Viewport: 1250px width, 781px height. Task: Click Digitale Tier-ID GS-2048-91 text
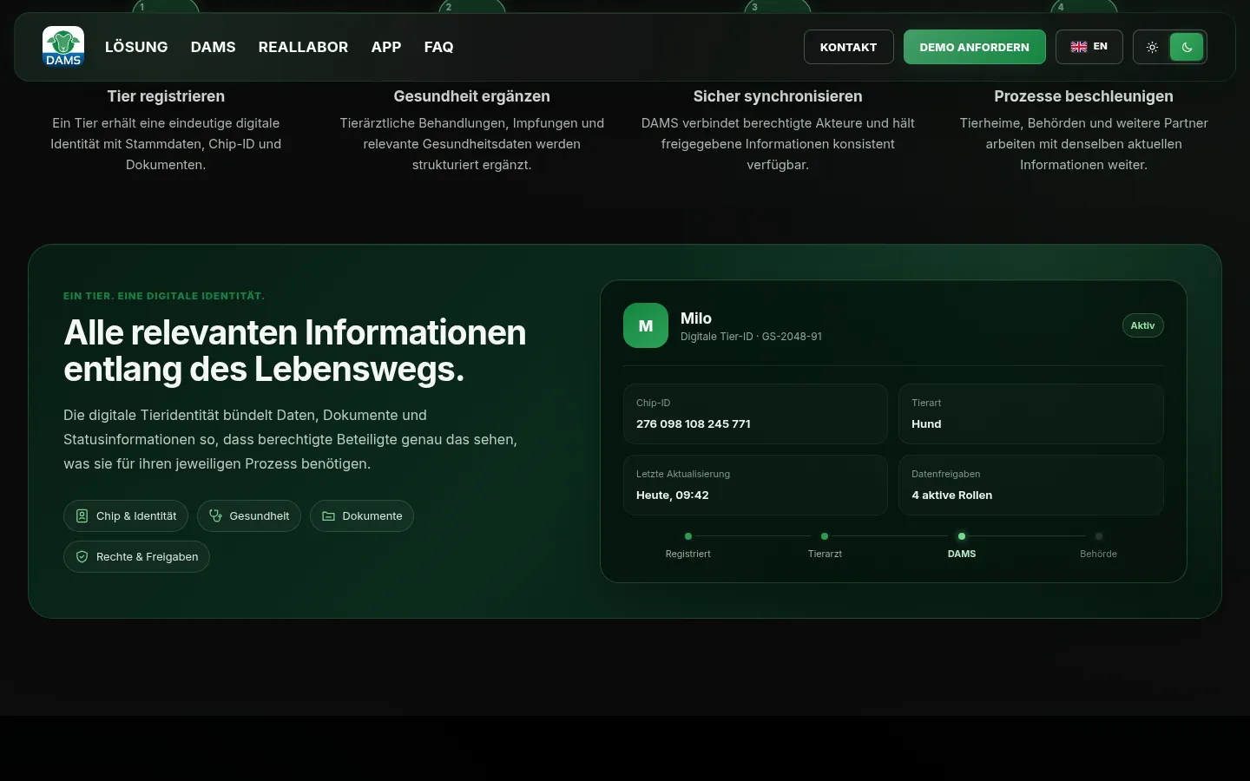click(751, 337)
